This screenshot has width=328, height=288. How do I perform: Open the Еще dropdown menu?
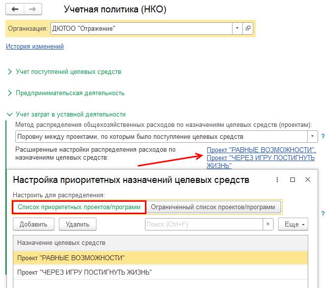[x=293, y=224]
